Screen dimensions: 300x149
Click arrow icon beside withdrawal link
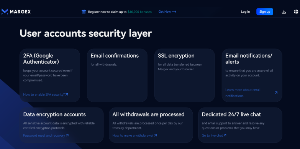point(155,136)
